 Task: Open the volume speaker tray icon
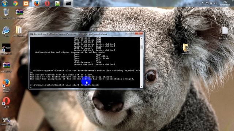click(x=215, y=3)
